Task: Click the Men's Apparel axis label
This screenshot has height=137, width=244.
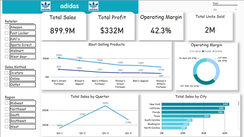Action: tap(141, 81)
